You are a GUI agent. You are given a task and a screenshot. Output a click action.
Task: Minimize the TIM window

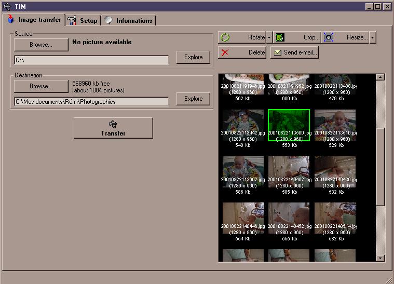click(369, 7)
